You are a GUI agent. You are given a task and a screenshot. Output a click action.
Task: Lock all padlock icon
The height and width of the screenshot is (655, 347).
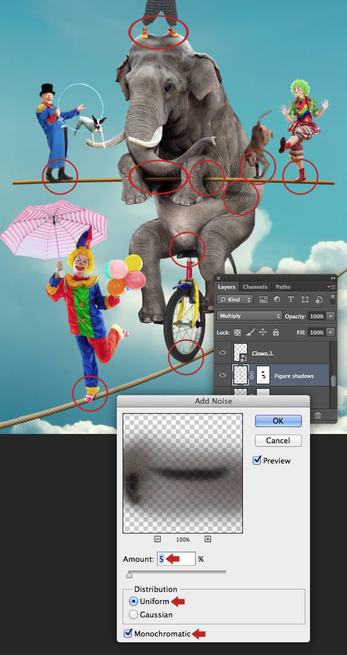276,333
